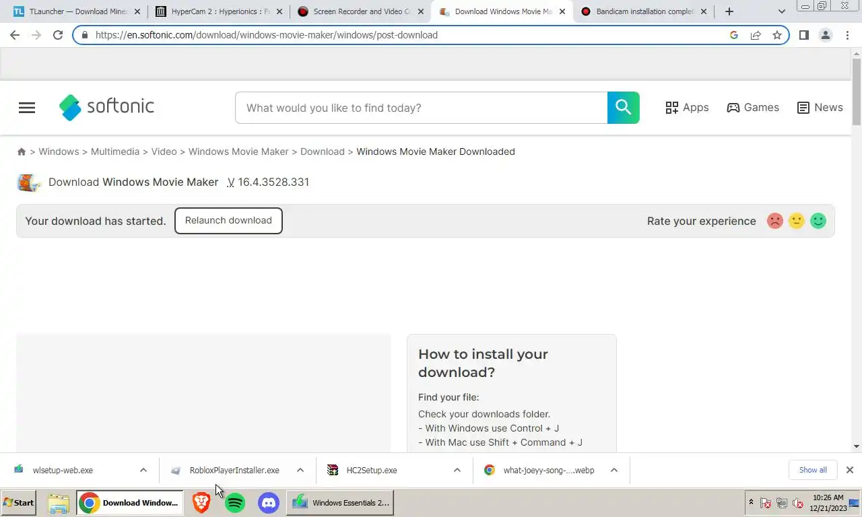This screenshot has width=862, height=517.
Task: Close the HyperCam 2 tab
Action: [x=279, y=11]
